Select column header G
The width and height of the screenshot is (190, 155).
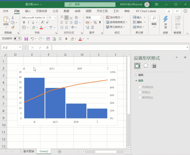65,55
